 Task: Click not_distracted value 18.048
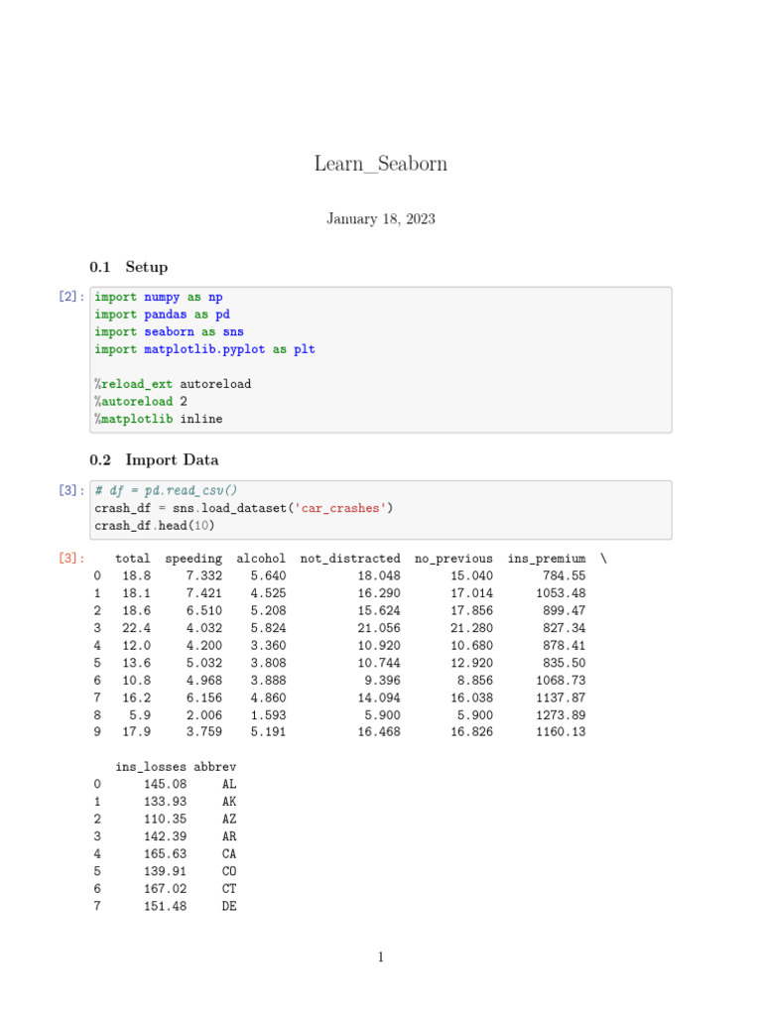click(x=379, y=575)
